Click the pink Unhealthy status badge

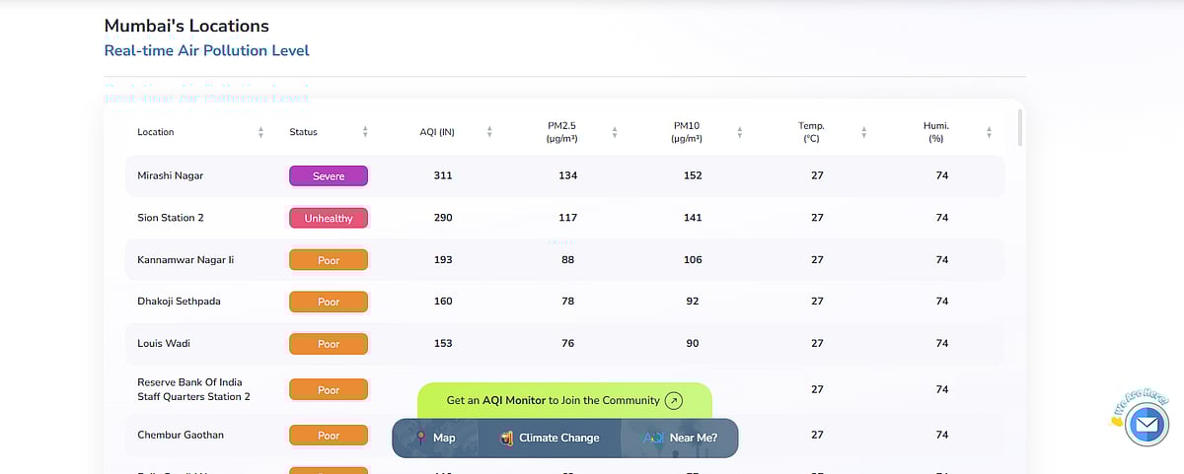point(329,218)
